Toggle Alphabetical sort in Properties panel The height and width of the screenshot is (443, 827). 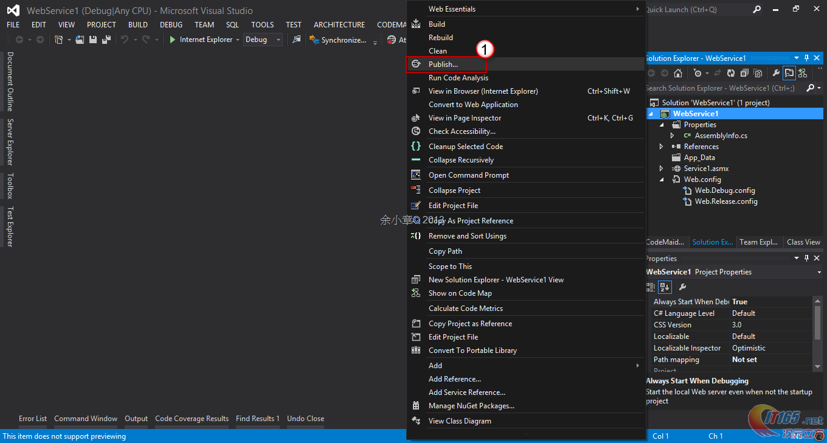(665, 287)
